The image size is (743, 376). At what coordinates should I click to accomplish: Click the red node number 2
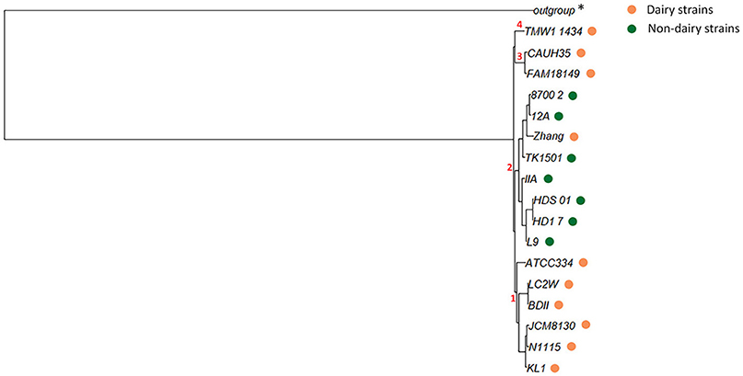(510, 167)
